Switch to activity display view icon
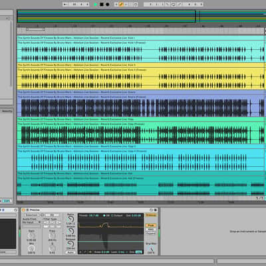The image size is (266, 266). 90,252
